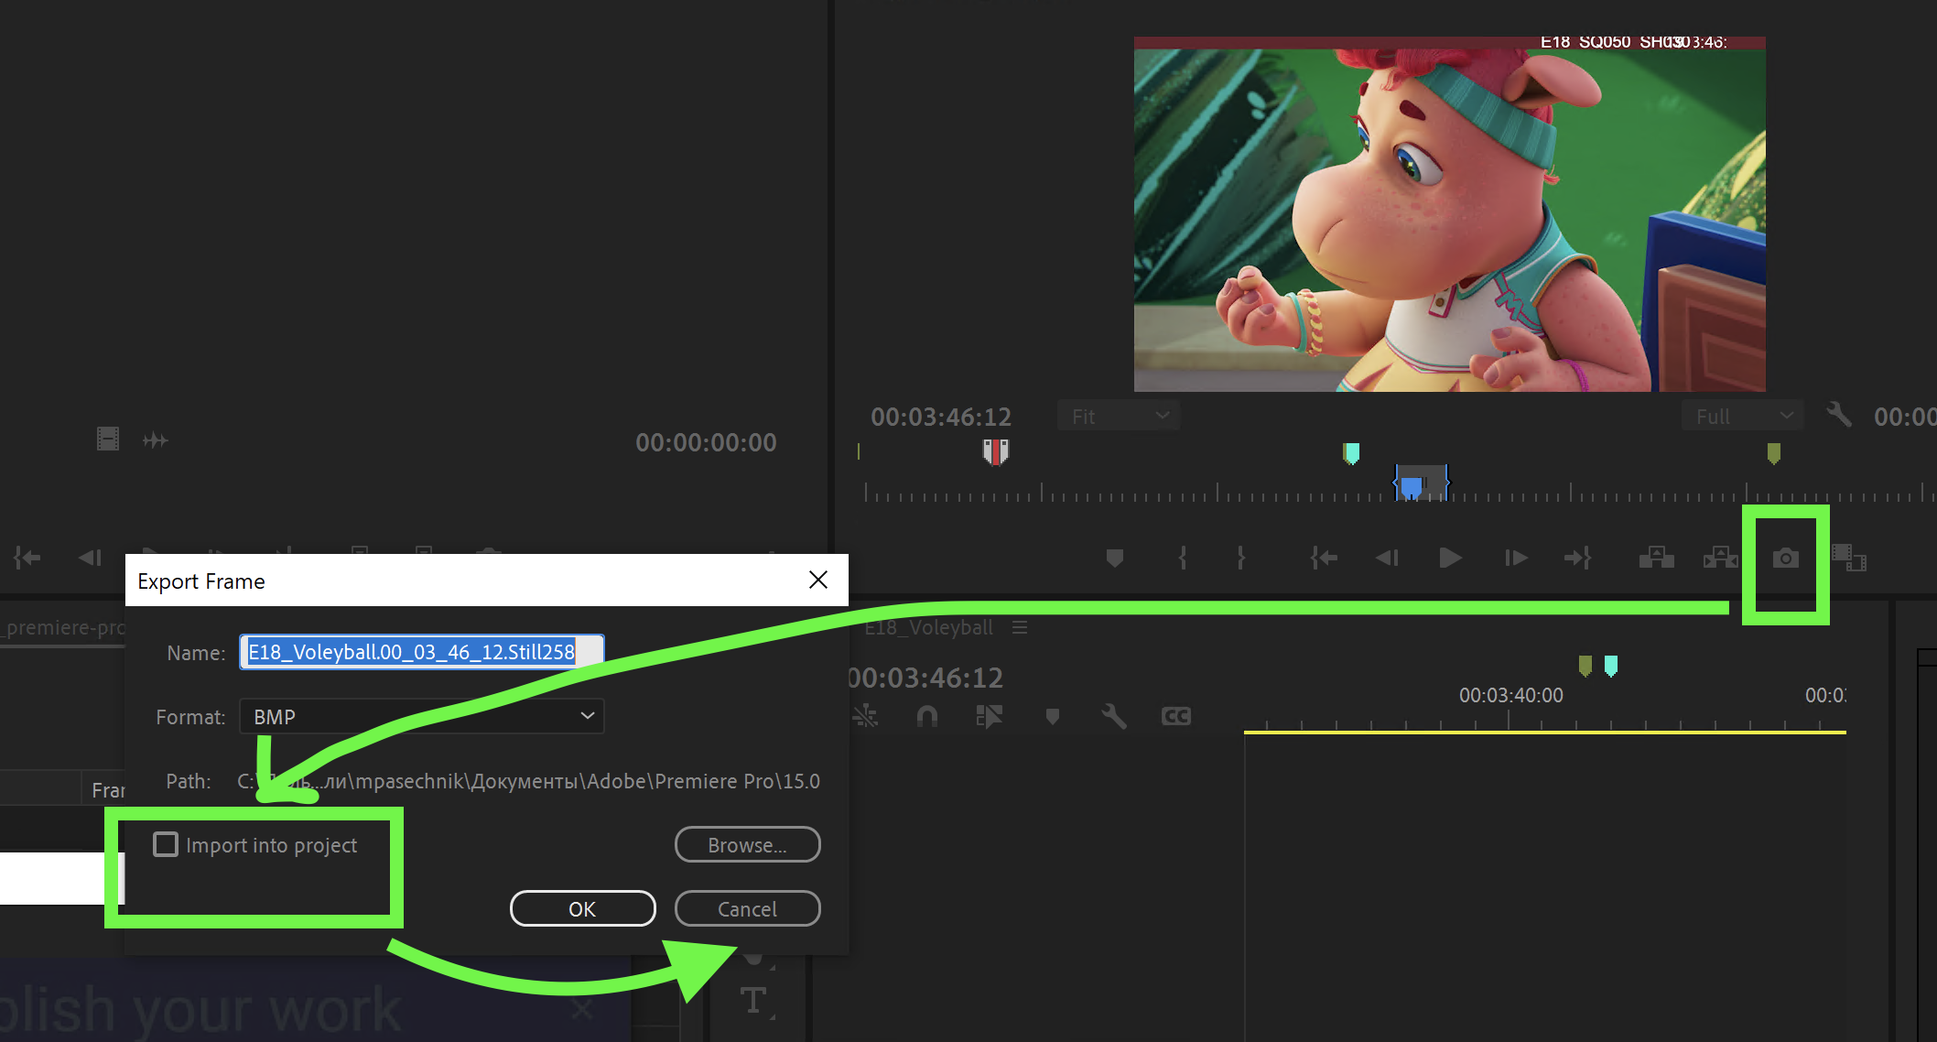1937x1042 pixels.
Task: Step back one frame in Program monitor
Action: (1387, 558)
